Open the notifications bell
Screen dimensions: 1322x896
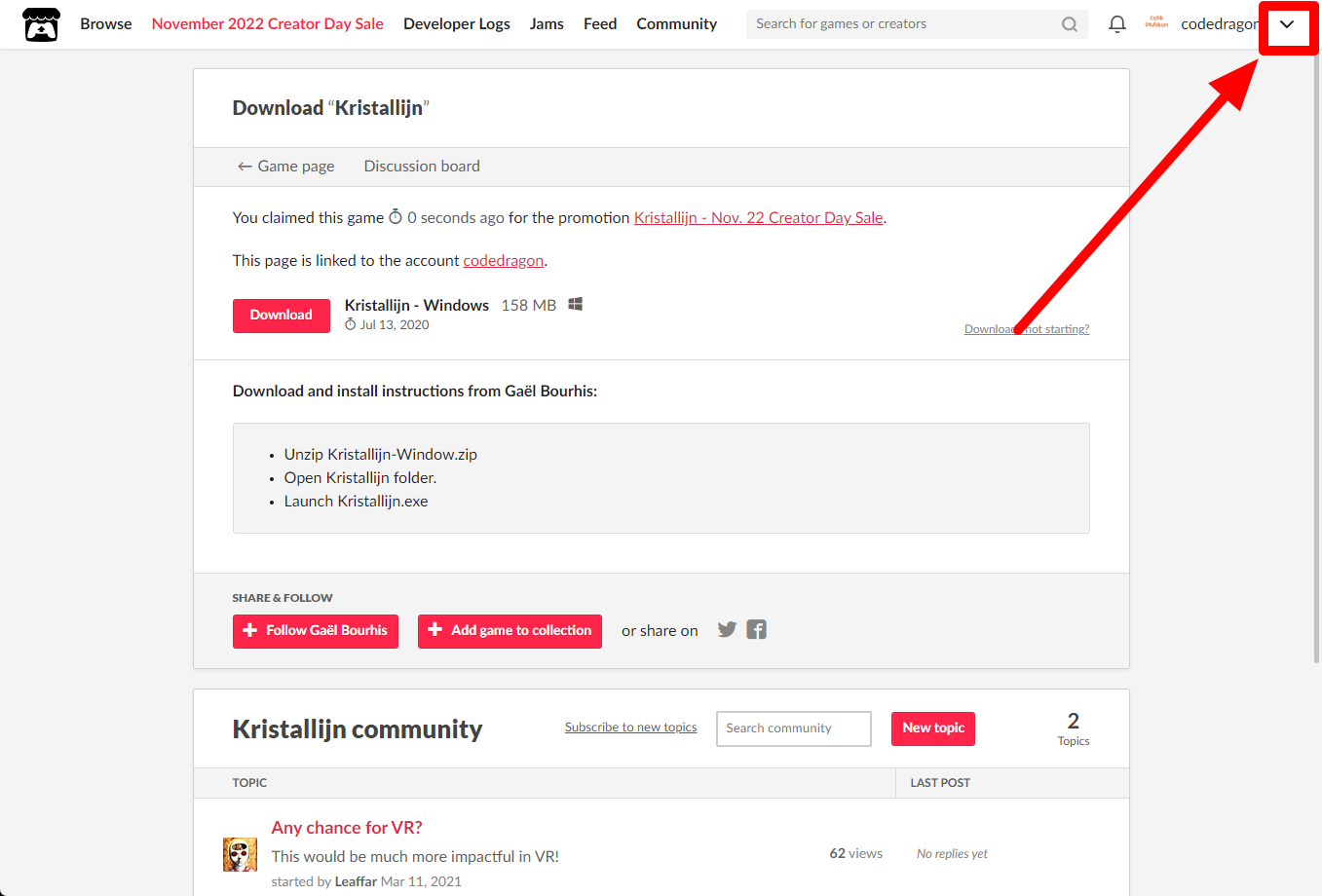tap(1117, 24)
